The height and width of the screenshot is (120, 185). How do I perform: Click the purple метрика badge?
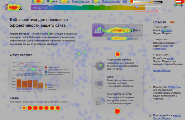point(40,8)
